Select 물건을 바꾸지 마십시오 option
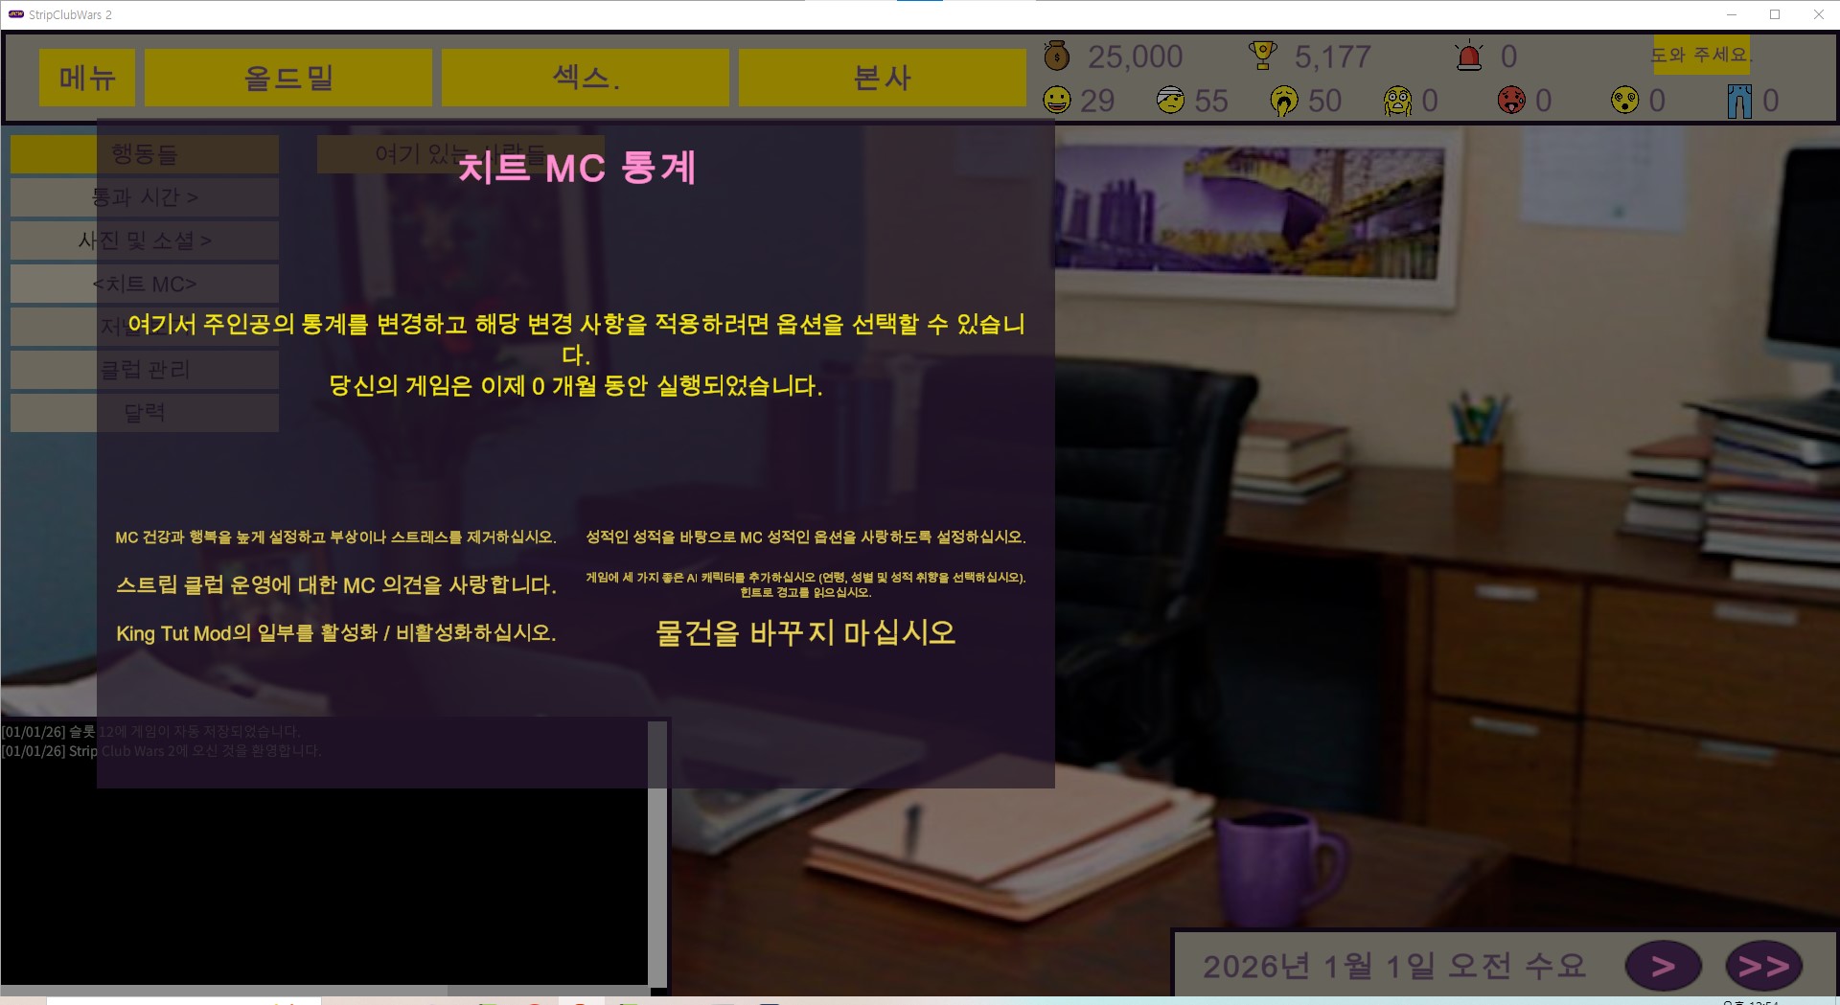The width and height of the screenshot is (1840, 1005). [806, 633]
